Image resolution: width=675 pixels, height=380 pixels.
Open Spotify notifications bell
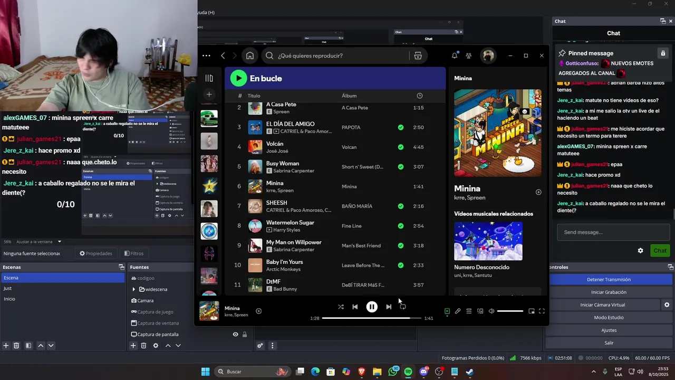pyautogui.click(x=455, y=55)
